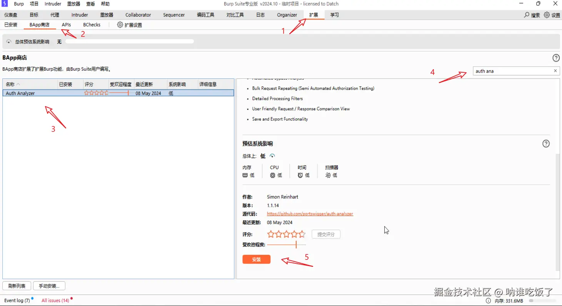562x306 pixels.
Task: Click the scanner impact icon
Action: coord(328,175)
